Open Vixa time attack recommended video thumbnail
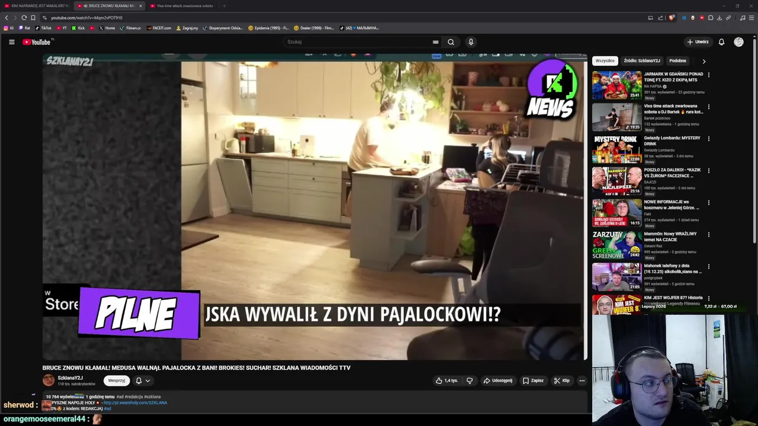 (616, 117)
